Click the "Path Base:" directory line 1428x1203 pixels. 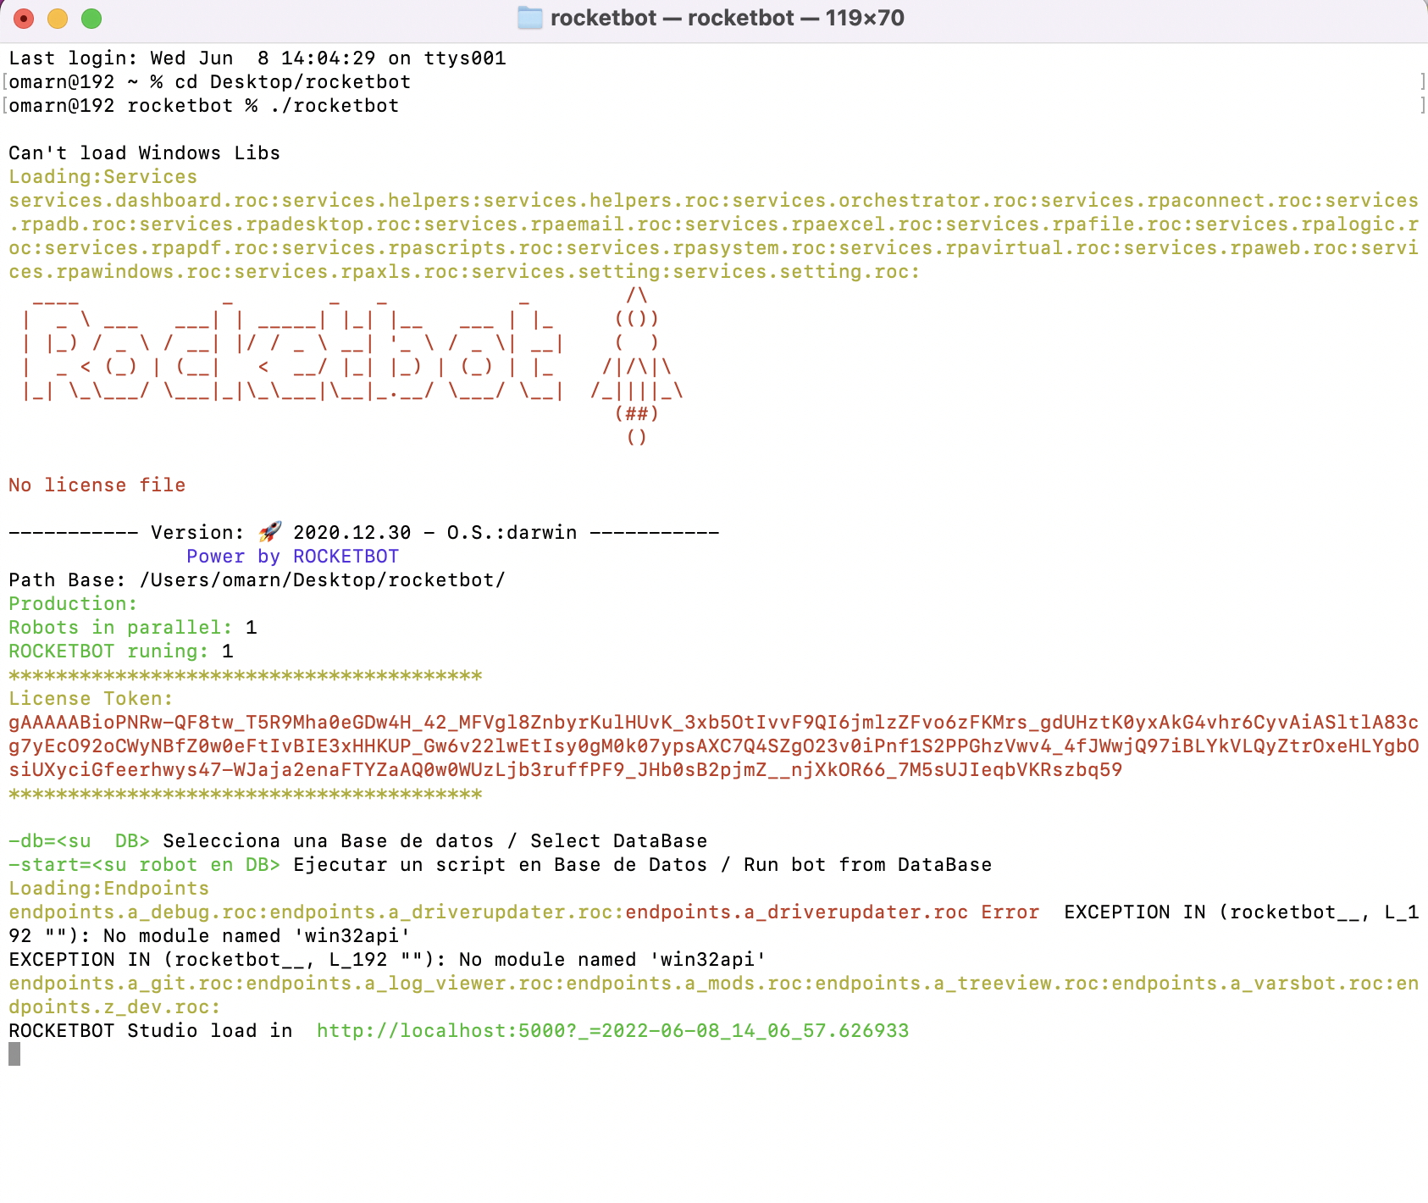pos(257,580)
